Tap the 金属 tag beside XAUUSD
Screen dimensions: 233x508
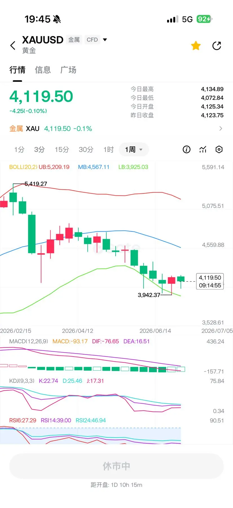coord(74,40)
